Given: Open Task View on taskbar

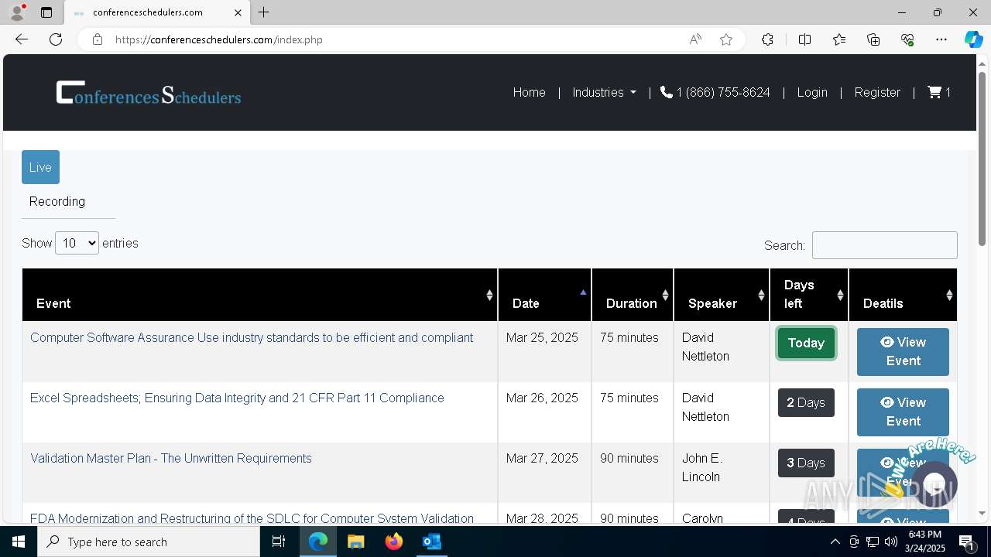Looking at the screenshot, I should pos(279,542).
